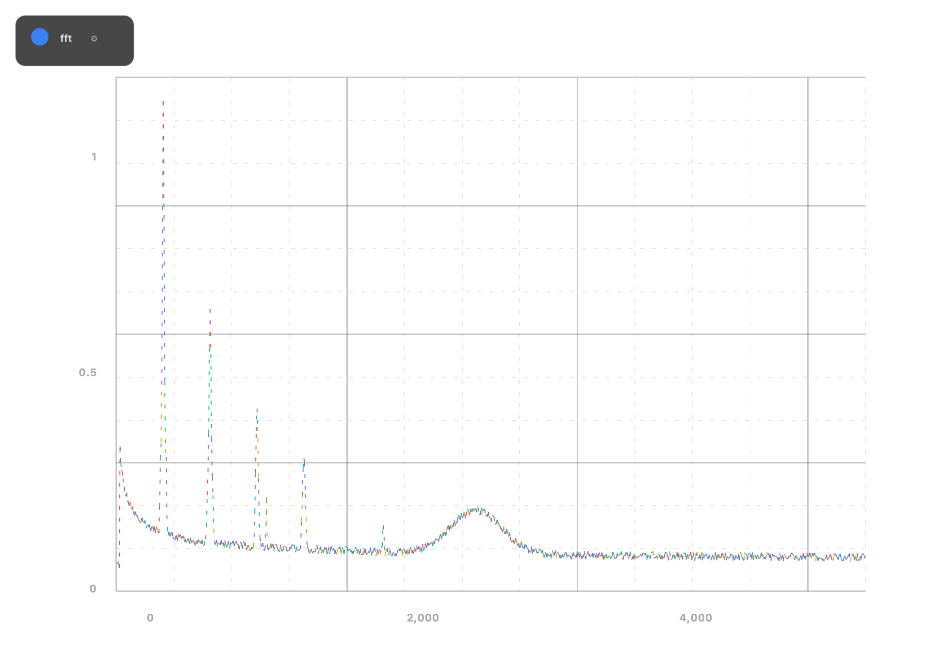Click the plot's top-left corner
The width and height of the screenshot is (943, 669).
click(x=117, y=78)
